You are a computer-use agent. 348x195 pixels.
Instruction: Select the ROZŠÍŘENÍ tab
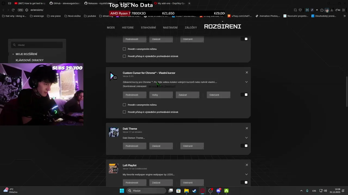coord(223,27)
